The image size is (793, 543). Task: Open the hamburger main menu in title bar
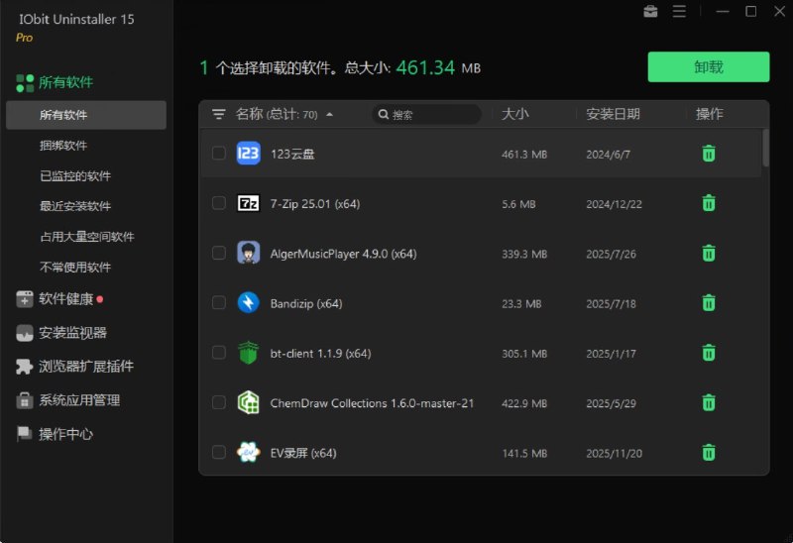tap(679, 12)
